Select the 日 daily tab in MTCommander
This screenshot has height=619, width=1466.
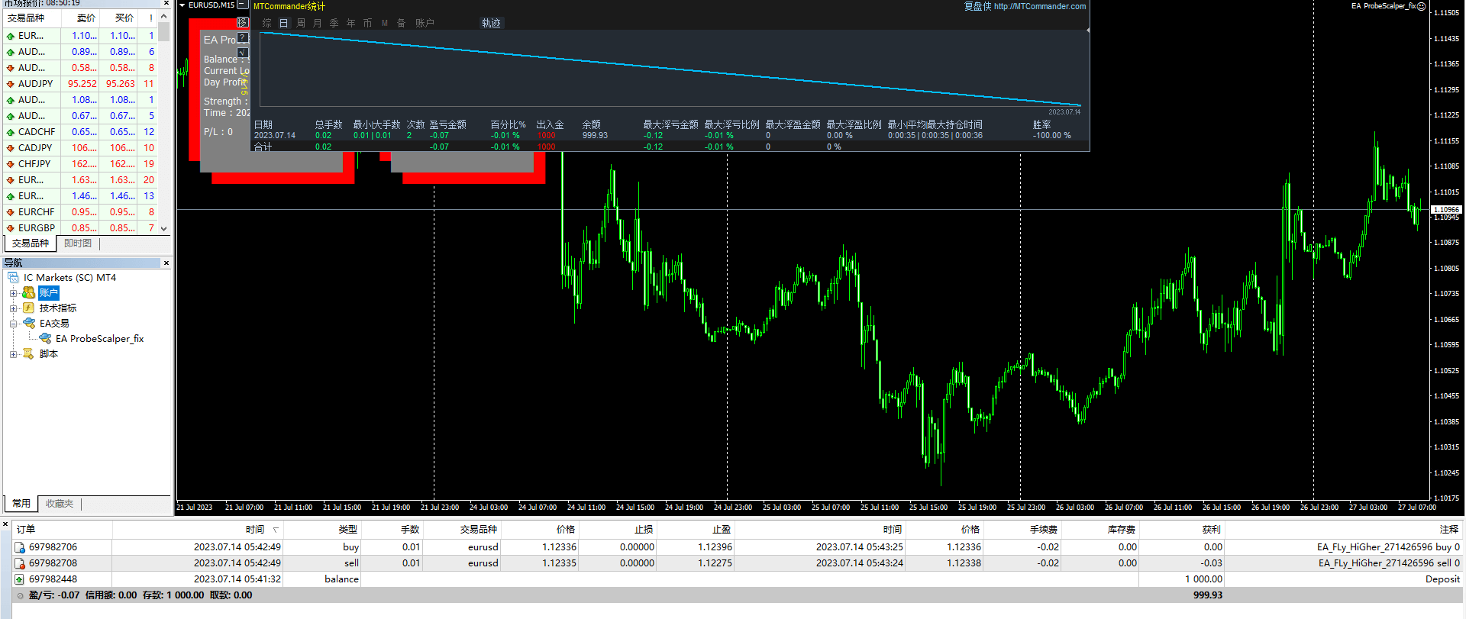pyautogui.click(x=283, y=23)
